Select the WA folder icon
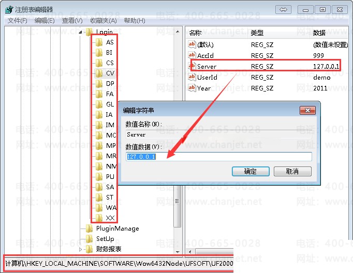The height and width of the screenshot is (273, 353). pyautogui.click(x=99, y=207)
